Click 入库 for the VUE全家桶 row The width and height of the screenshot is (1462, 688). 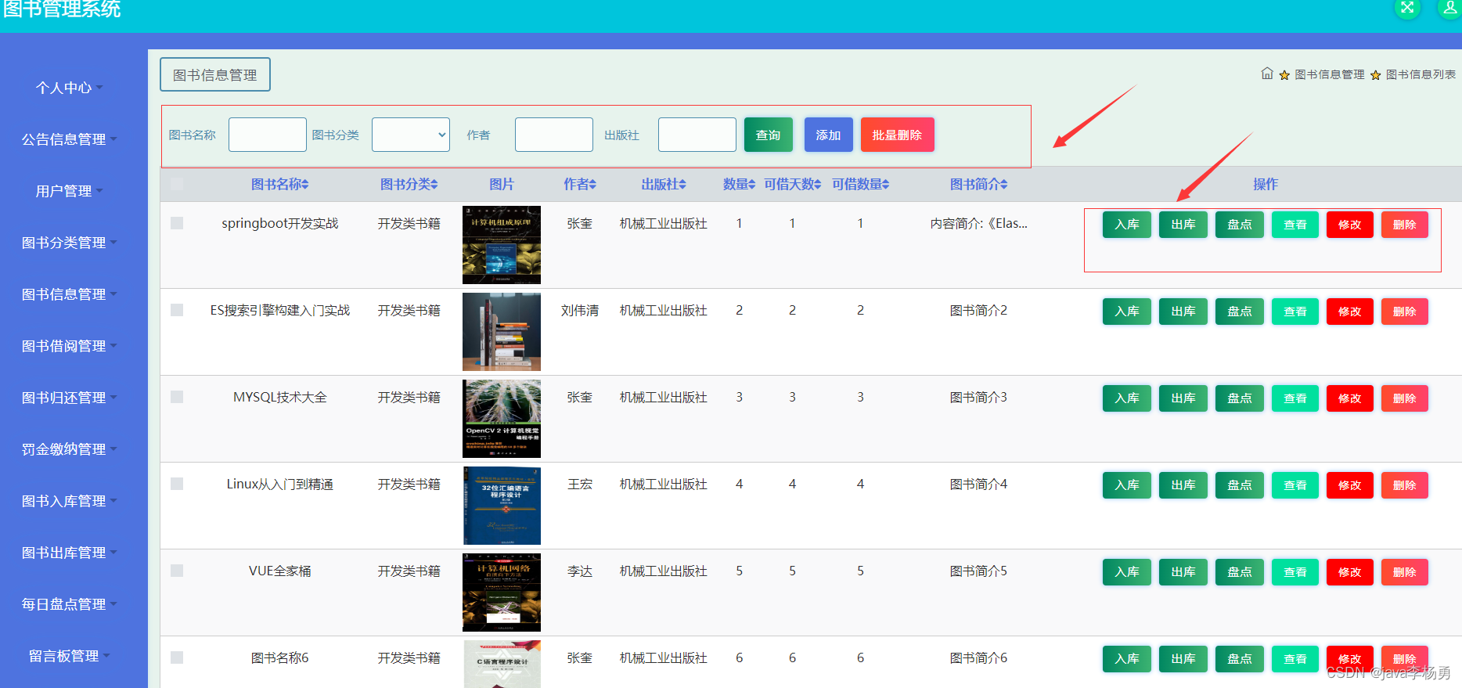click(1126, 572)
